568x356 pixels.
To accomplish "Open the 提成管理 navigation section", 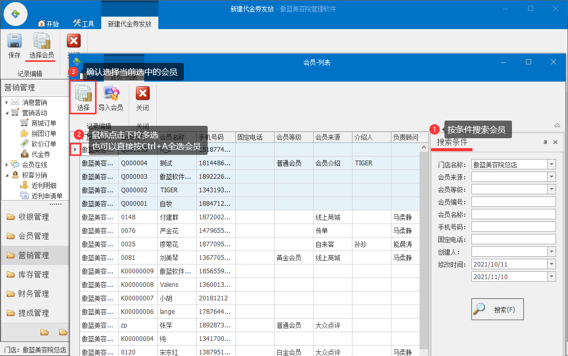I will (x=34, y=313).
